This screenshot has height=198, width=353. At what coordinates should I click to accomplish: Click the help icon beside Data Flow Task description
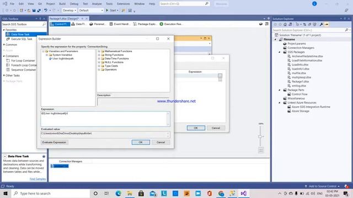click(x=44, y=156)
